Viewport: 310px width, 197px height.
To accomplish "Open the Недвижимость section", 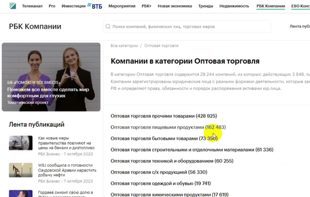I will pyautogui.click(x=234, y=6).
